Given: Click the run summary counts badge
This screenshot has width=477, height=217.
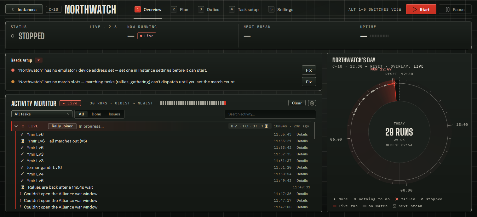Looking at the screenshot, I should coord(250,126).
